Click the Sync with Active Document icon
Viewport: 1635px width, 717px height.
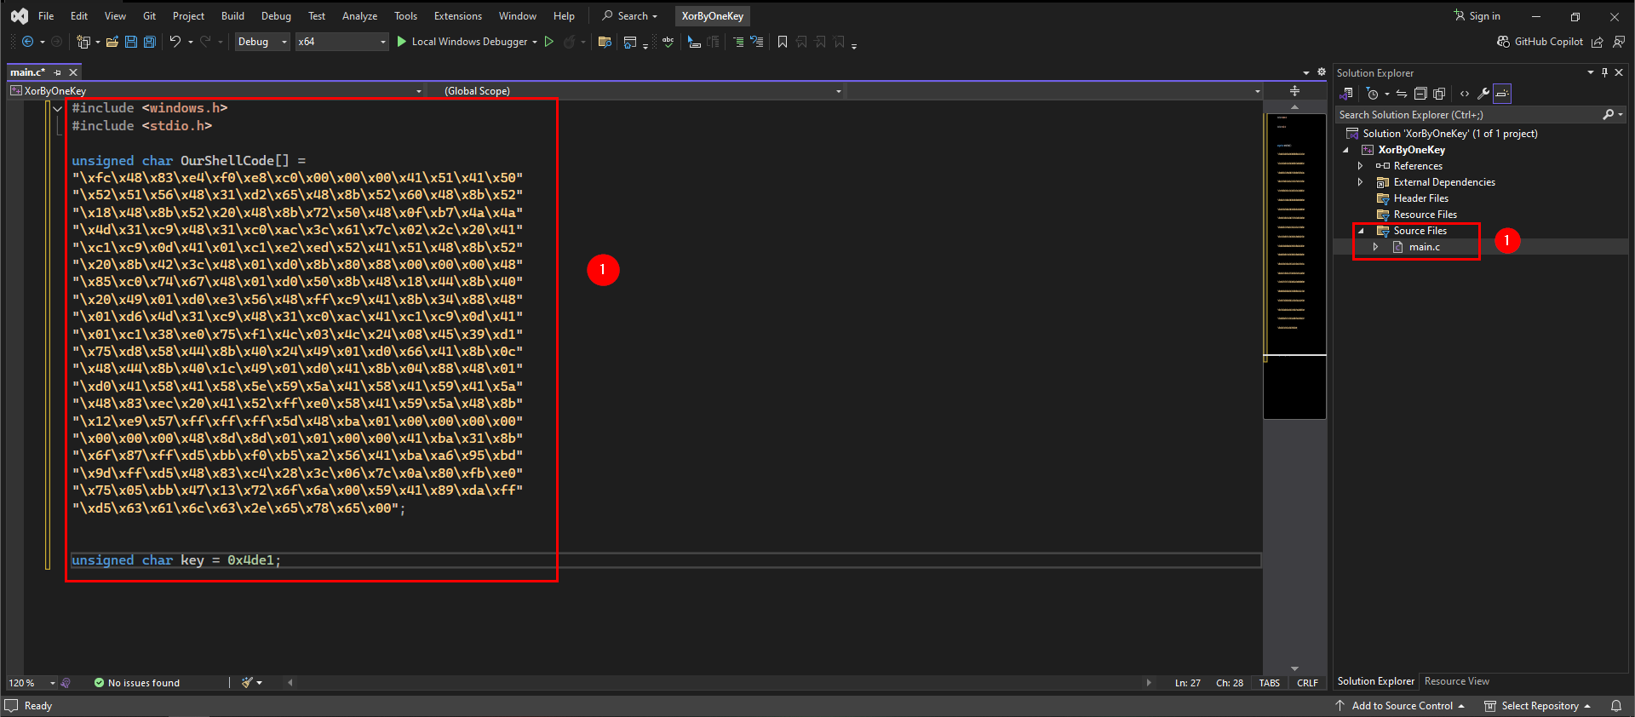pyautogui.click(x=1401, y=94)
